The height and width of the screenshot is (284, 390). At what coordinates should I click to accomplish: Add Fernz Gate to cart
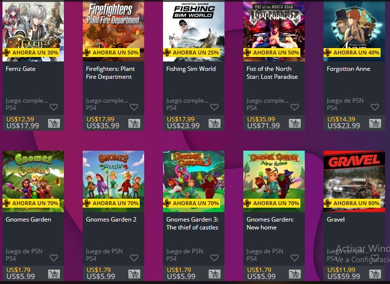point(54,123)
